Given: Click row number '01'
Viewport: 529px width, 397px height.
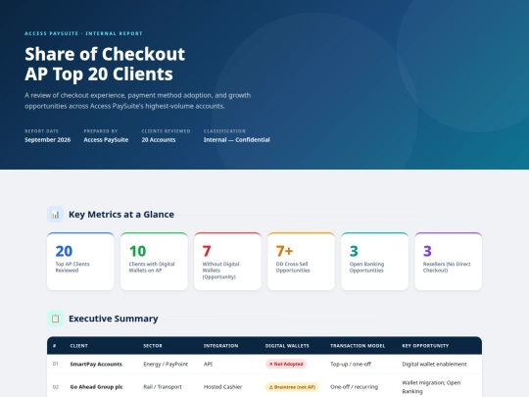Looking at the screenshot, I should tap(56, 364).
